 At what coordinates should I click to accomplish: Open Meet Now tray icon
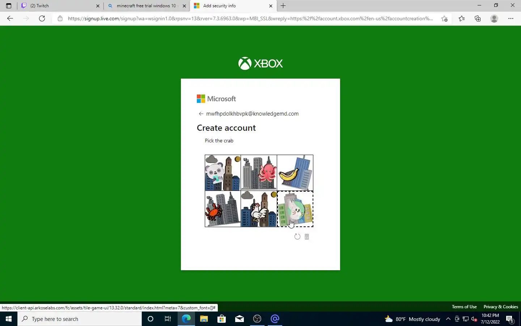click(457, 319)
